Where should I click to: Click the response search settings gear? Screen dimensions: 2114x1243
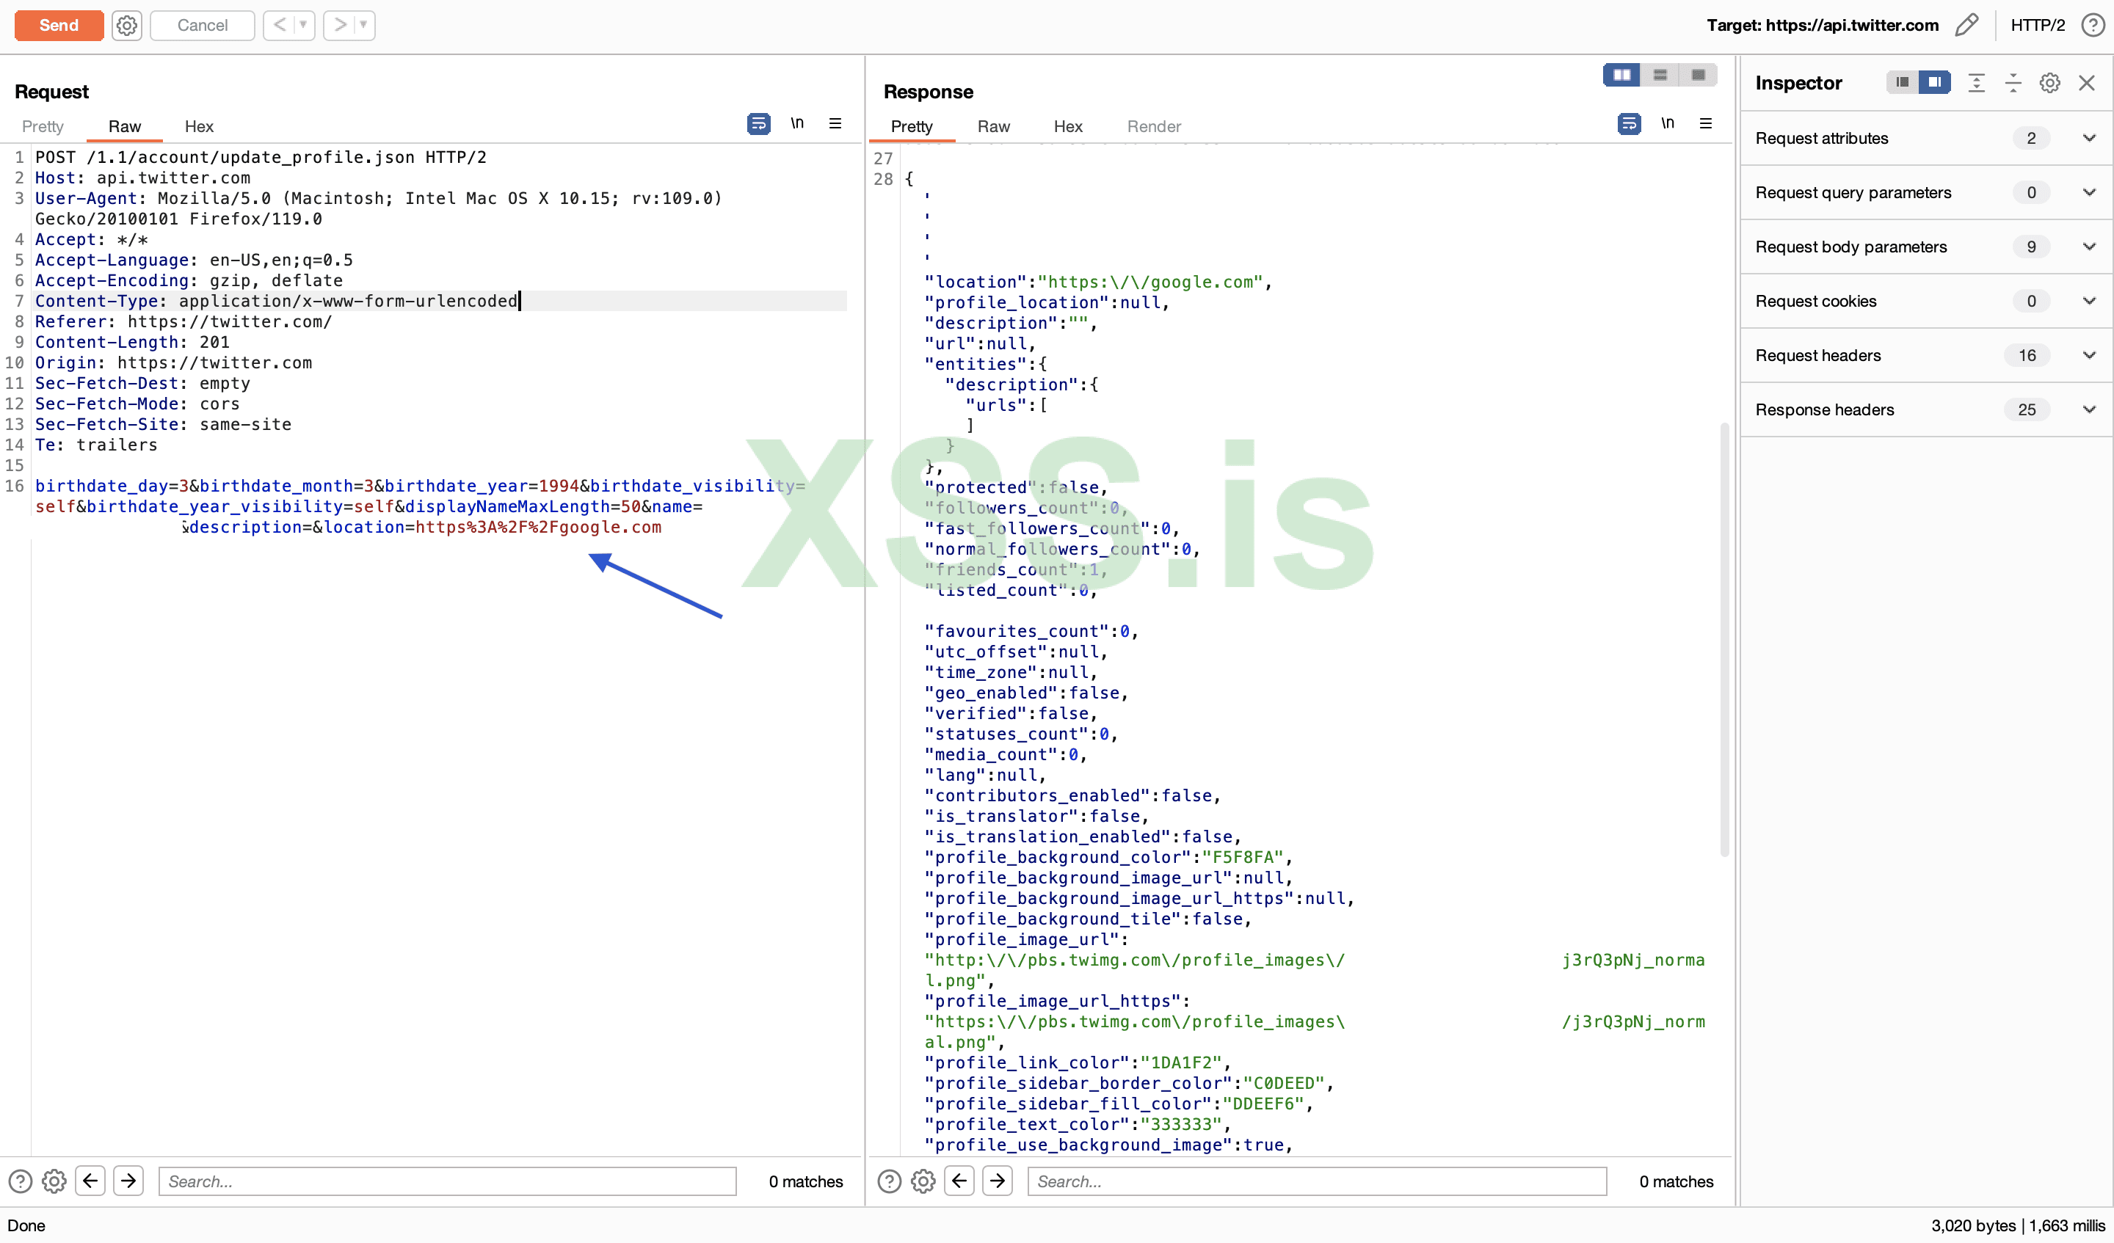tap(923, 1181)
